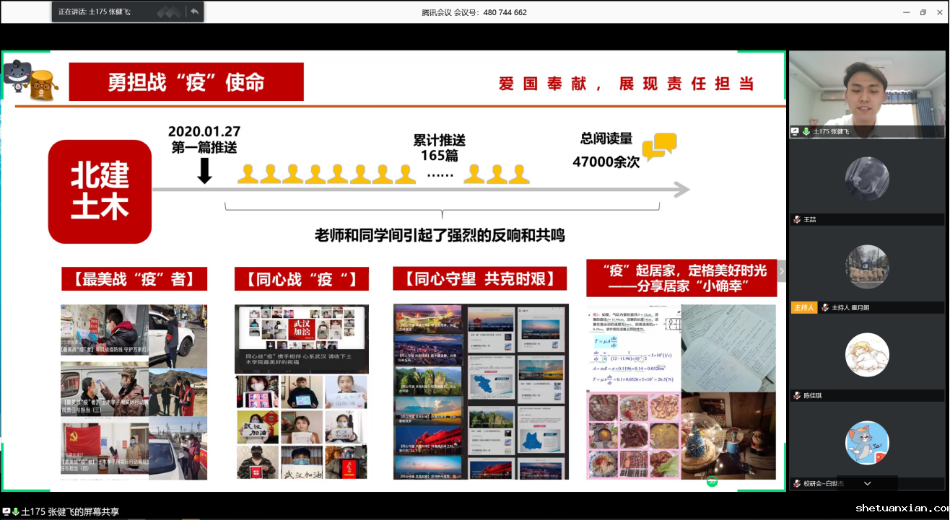This screenshot has width=950, height=520.
Task: Click the screen share icon in the bottom-left status
Action: 6,511
